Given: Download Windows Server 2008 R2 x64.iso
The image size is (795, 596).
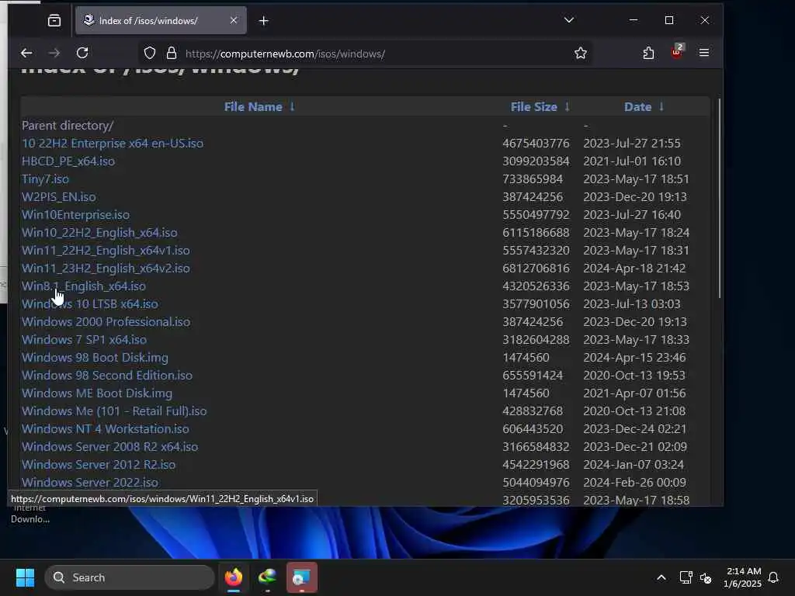Looking at the screenshot, I should pos(109,447).
